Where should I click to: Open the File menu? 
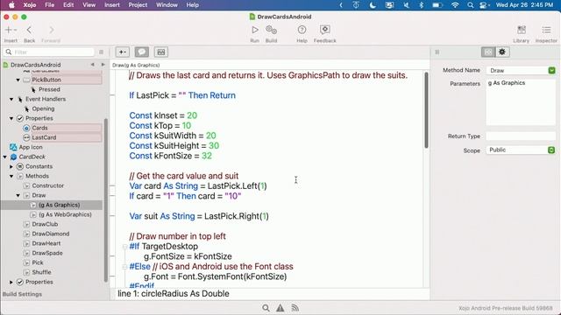[x=50, y=5]
